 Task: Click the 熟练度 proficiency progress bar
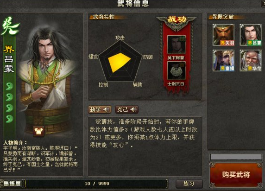(x=96, y=184)
